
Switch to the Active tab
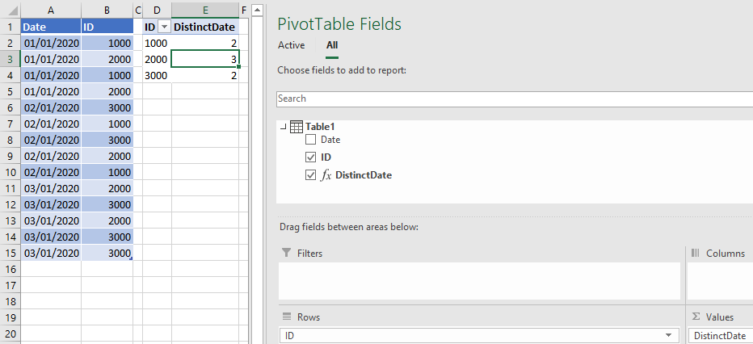pos(291,45)
